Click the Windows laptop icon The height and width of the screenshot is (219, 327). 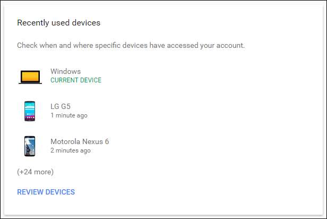pyautogui.click(x=30, y=76)
